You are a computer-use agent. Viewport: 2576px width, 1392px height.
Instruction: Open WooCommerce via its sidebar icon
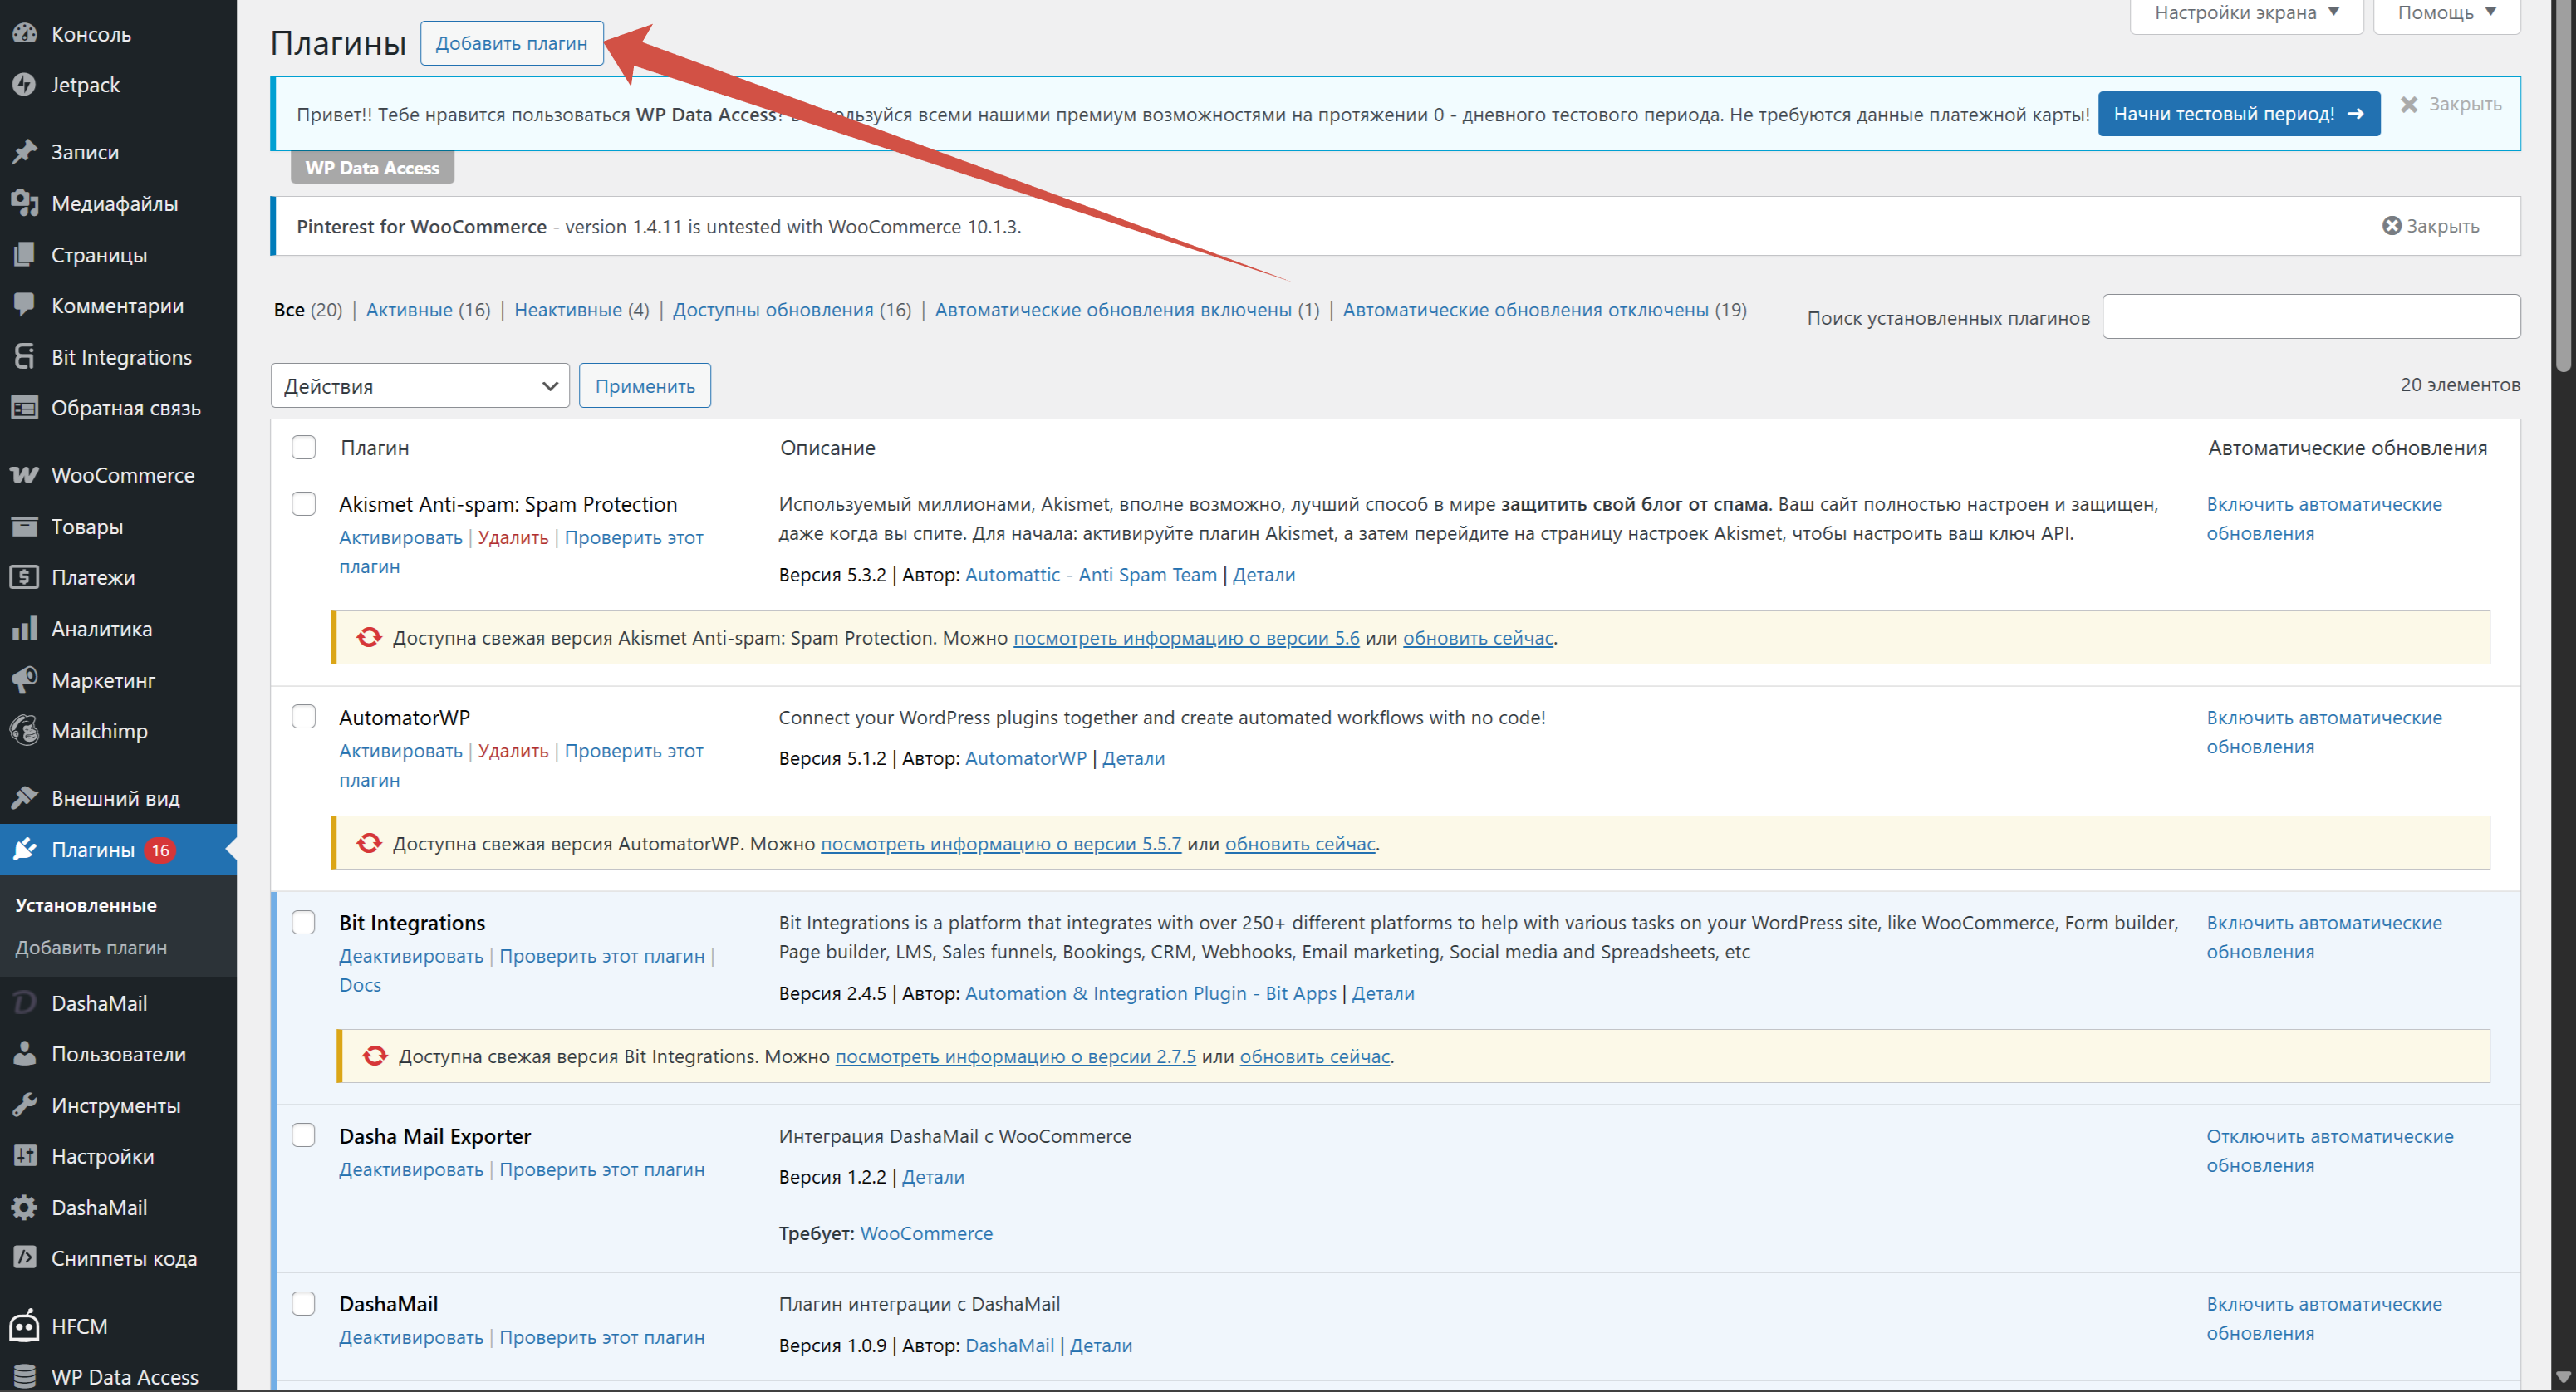coord(24,475)
